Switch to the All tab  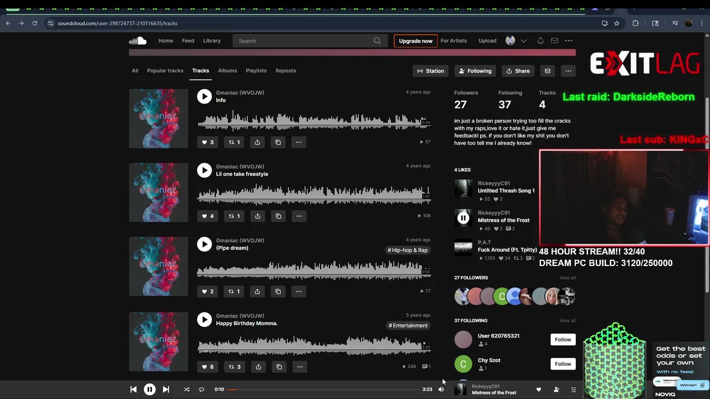[135, 71]
